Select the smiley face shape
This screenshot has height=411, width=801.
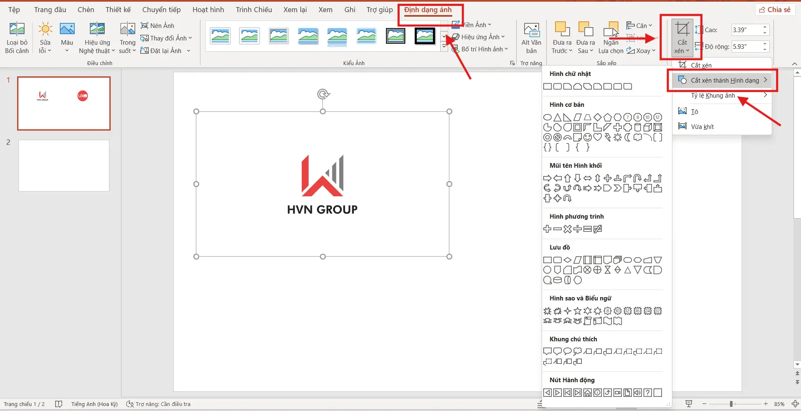(587, 138)
